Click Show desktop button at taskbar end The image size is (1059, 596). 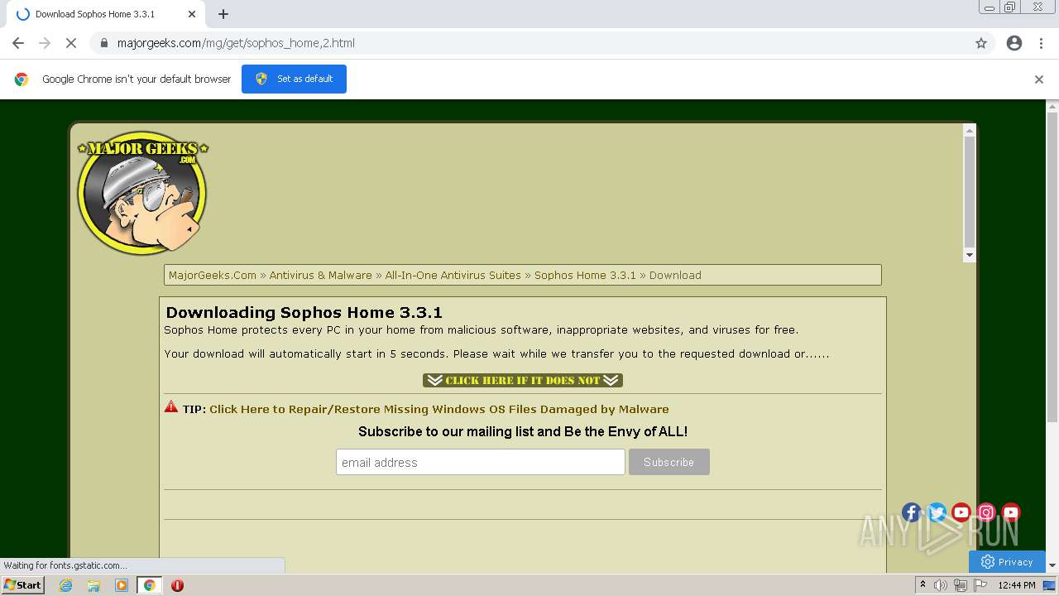[x=1049, y=585]
